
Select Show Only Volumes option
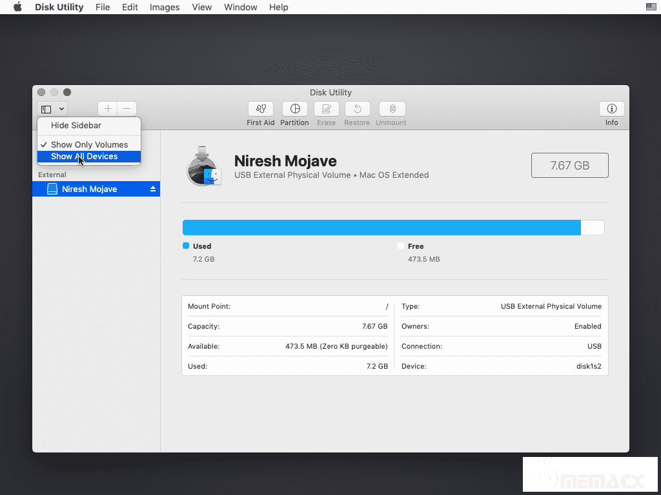pos(89,145)
